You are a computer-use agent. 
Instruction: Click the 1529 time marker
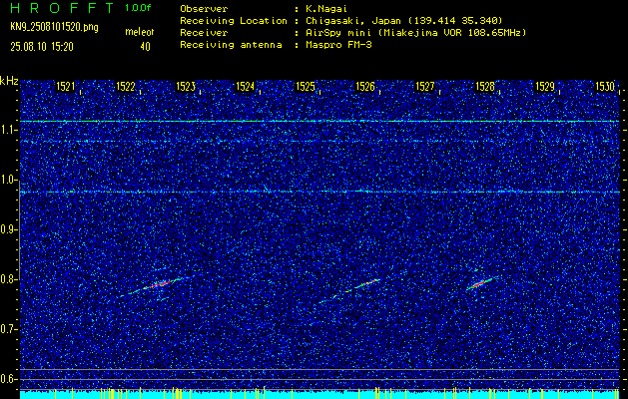[545, 87]
